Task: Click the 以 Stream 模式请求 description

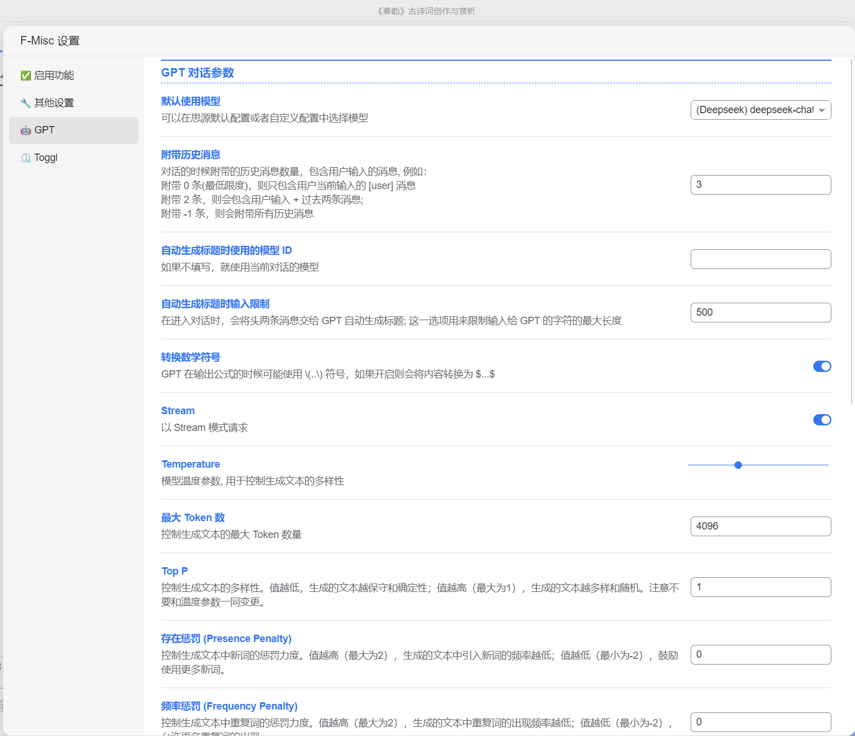Action: [204, 428]
